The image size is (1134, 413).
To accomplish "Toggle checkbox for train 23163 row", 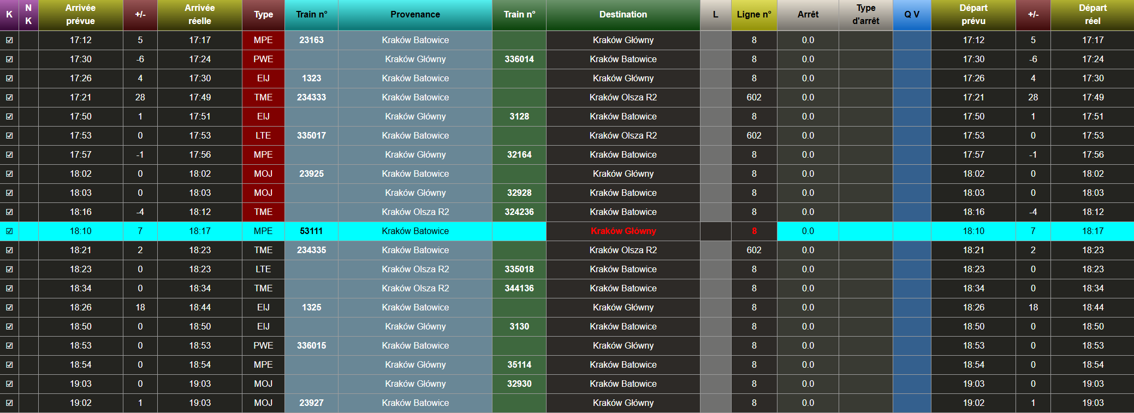I will [x=9, y=40].
